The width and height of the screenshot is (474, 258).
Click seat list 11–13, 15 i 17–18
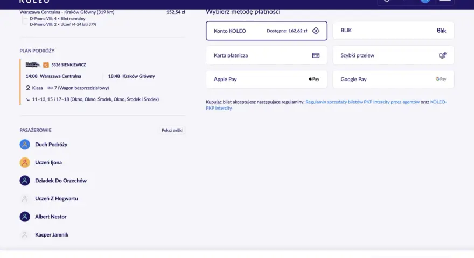(x=95, y=99)
